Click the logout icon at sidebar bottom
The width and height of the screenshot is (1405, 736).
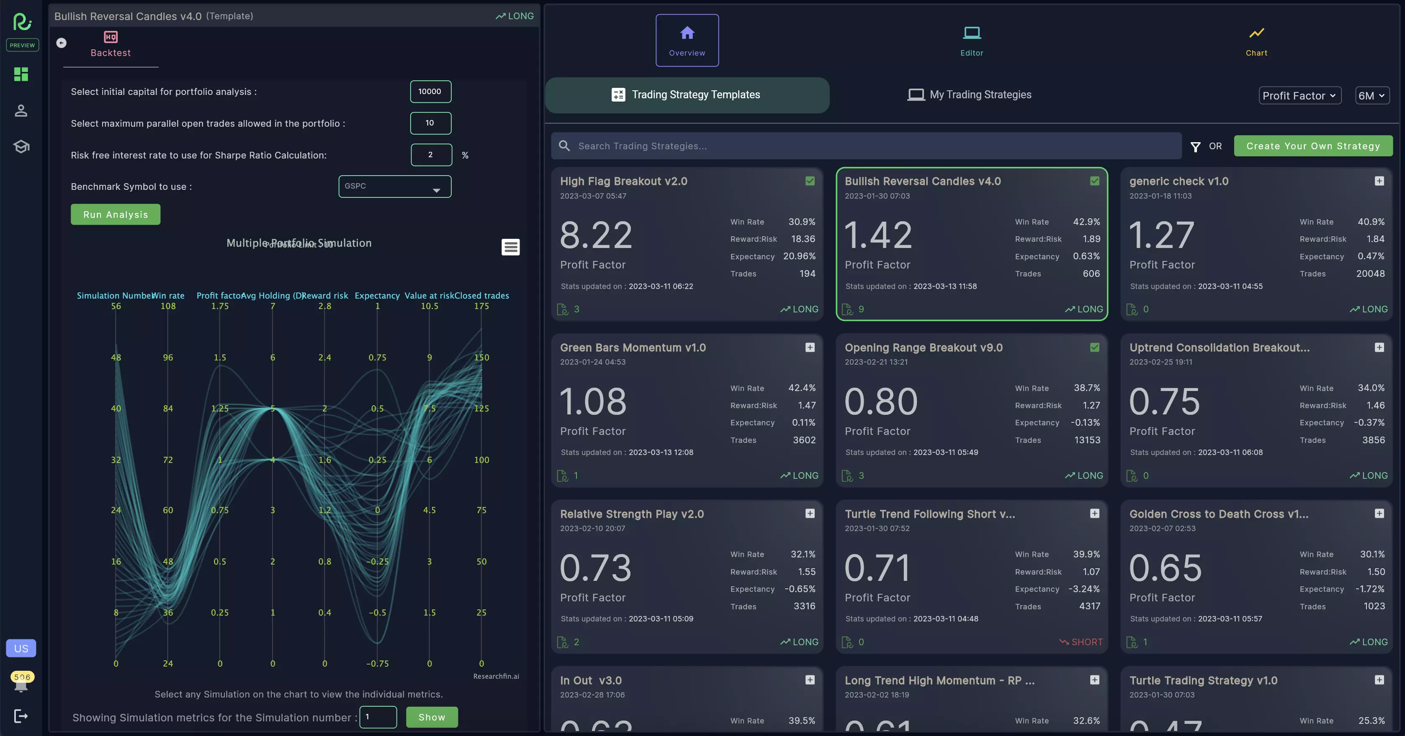click(21, 716)
